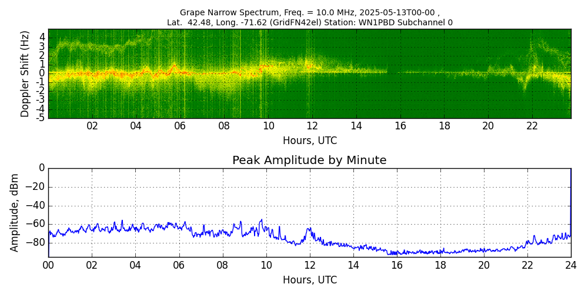Click the Peak Amplitude by Minute title
This screenshot has height=294, width=588.
coord(309,161)
